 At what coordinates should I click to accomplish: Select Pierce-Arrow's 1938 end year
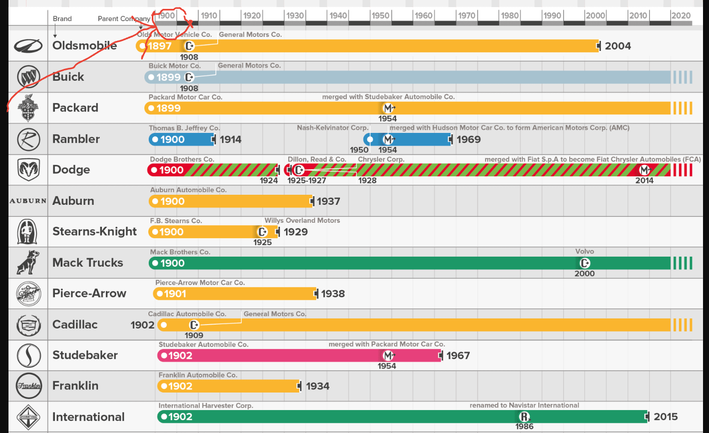tap(333, 294)
